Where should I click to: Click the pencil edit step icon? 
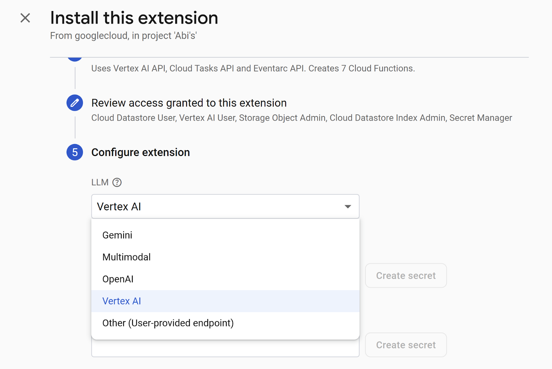tap(75, 103)
